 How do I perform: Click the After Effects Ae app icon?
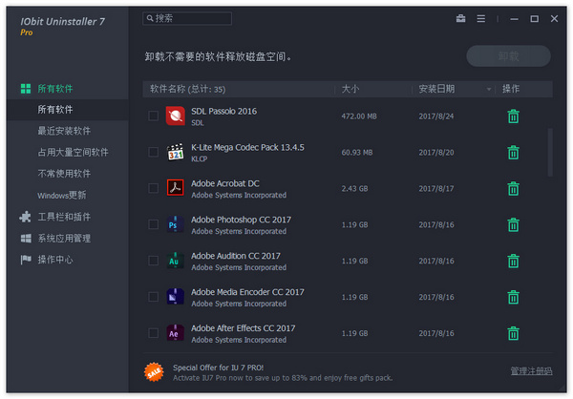(x=176, y=333)
